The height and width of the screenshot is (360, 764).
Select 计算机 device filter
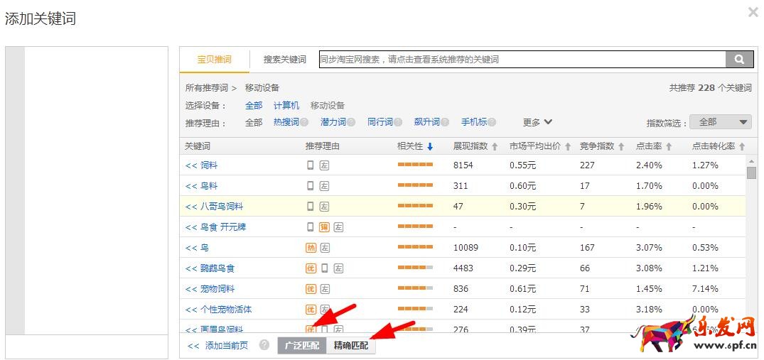(286, 106)
